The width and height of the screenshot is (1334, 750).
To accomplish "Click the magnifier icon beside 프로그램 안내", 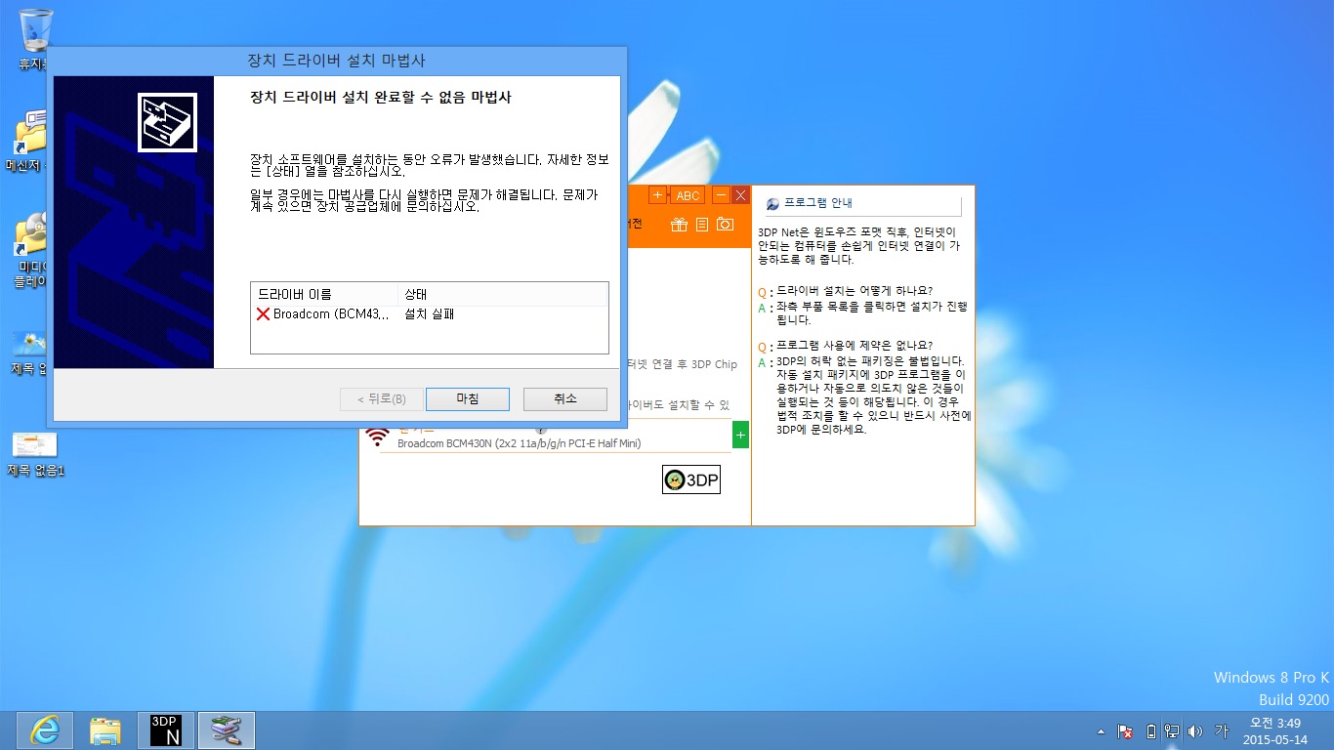I will [773, 204].
